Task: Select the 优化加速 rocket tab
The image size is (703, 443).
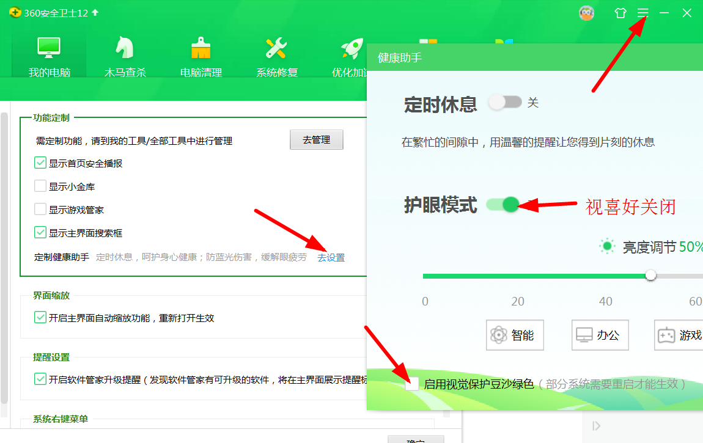Action: (350, 56)
